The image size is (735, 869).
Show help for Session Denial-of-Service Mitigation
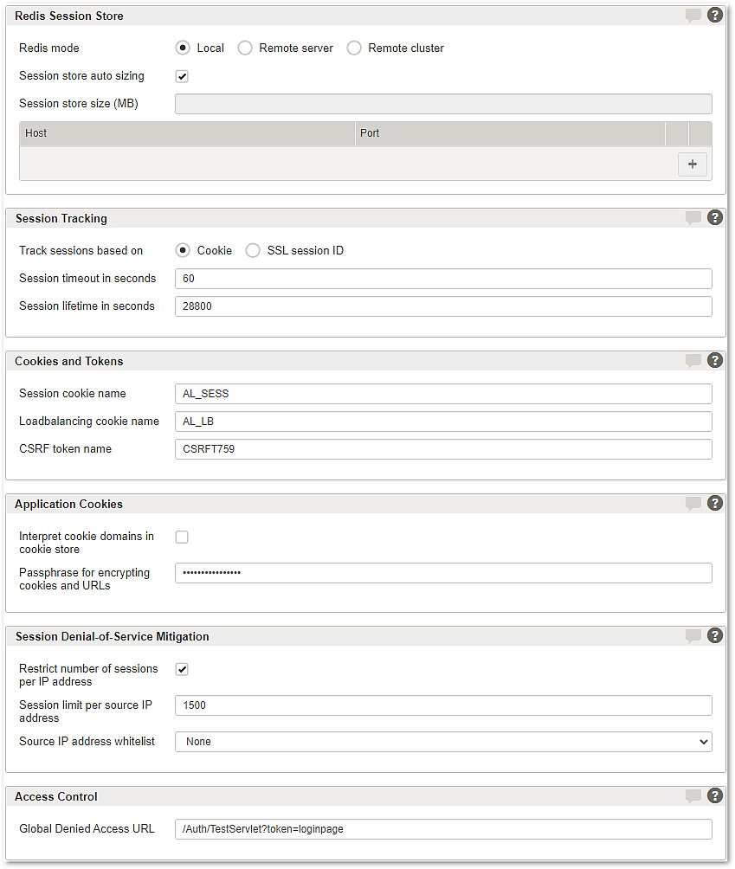click(x=714, y=636)
